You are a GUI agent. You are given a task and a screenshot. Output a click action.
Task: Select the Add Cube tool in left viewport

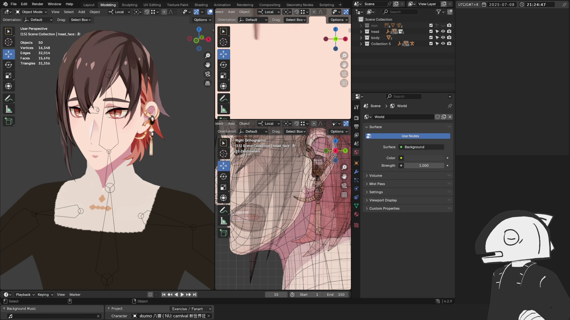[x=9, y=121]
